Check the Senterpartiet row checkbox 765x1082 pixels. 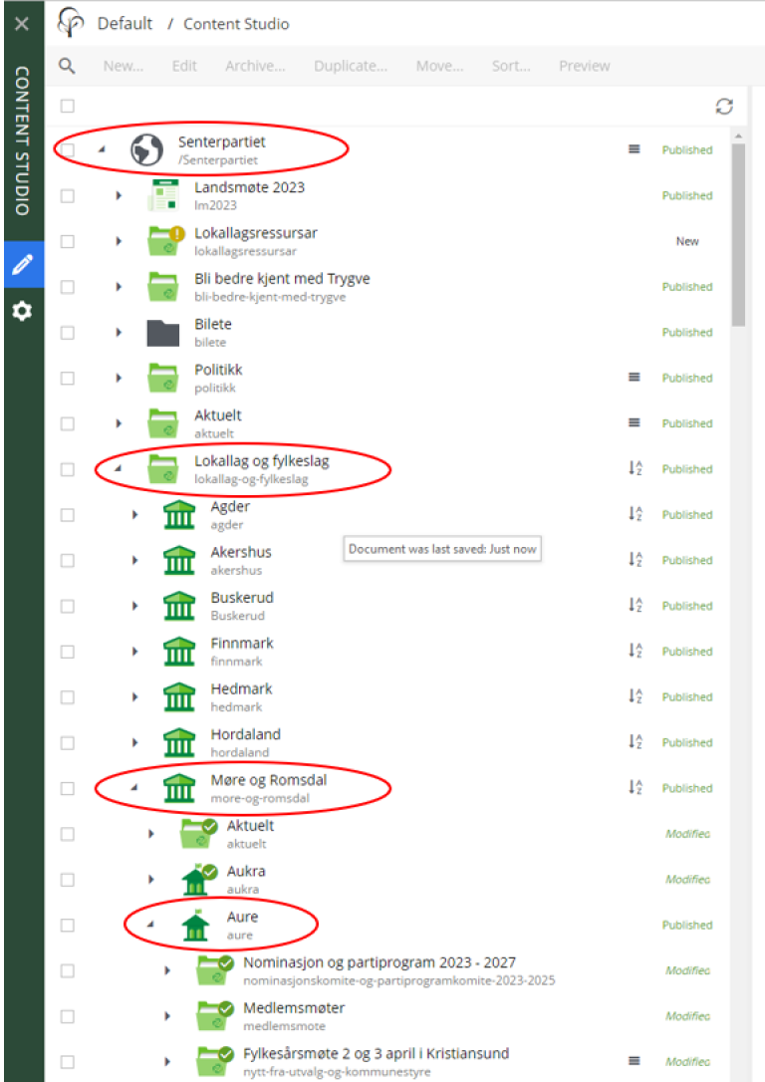coord(68,149)
